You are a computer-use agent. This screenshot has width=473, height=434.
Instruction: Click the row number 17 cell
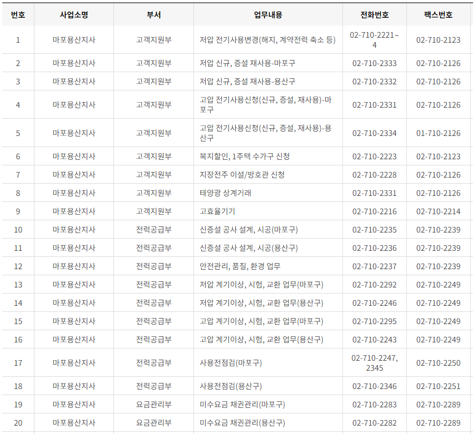click(x=18, y=362)
